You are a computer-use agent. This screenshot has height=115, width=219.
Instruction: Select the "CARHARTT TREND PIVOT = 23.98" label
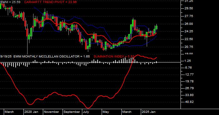click(x=50, y=2)
